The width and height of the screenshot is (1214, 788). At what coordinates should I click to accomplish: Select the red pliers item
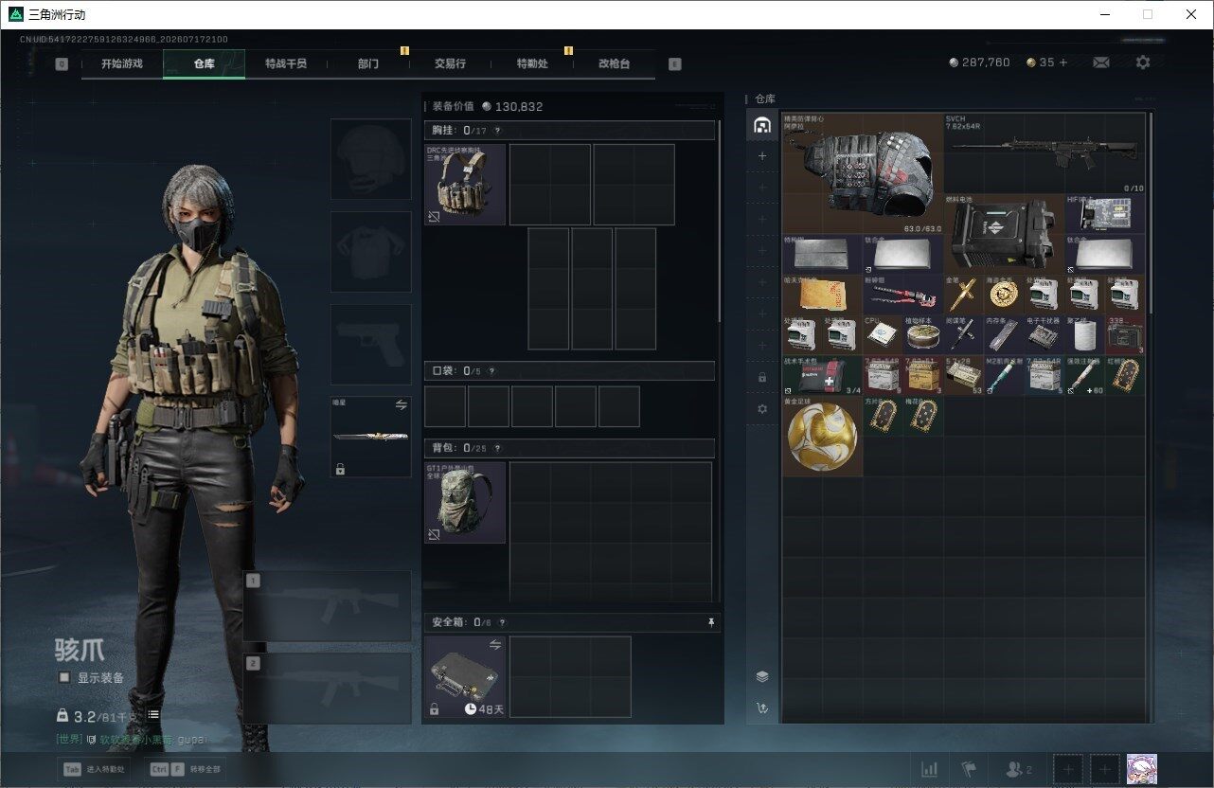point(903,295)
